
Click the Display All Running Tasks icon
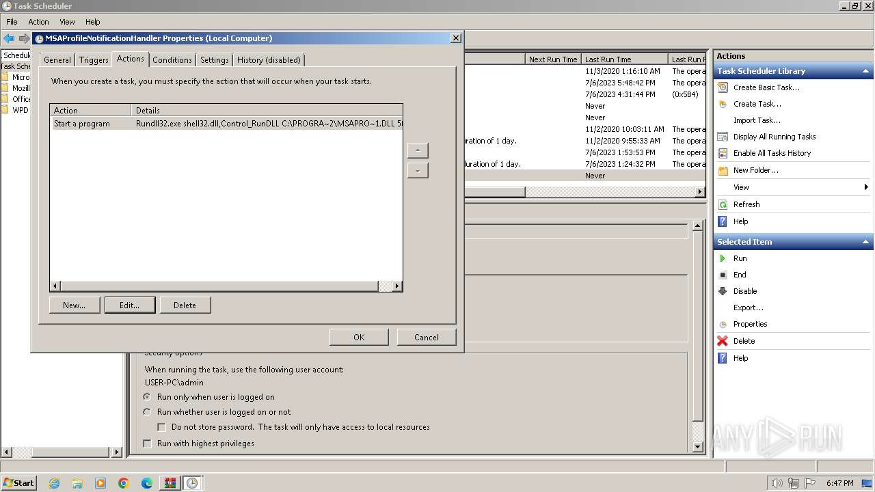pos(723,137)
